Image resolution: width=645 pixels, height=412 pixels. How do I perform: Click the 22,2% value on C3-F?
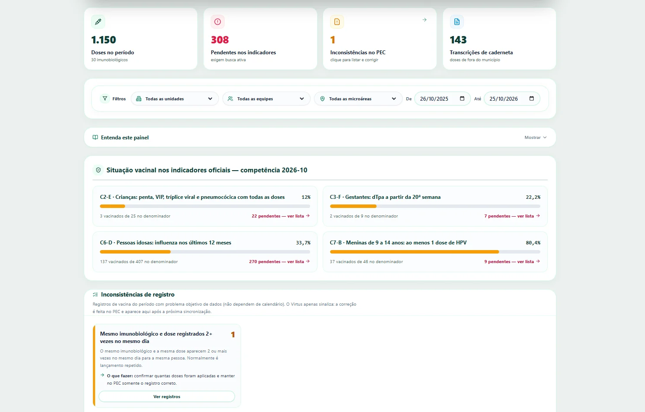(533, 197)
